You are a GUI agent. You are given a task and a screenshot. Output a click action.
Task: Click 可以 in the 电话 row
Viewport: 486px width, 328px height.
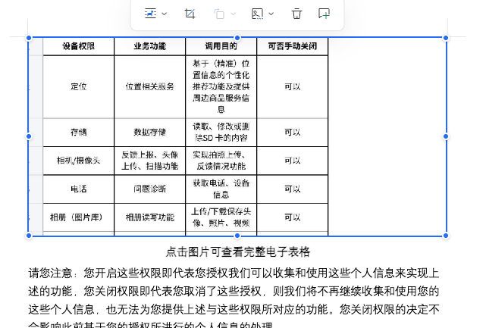[292, 189]
